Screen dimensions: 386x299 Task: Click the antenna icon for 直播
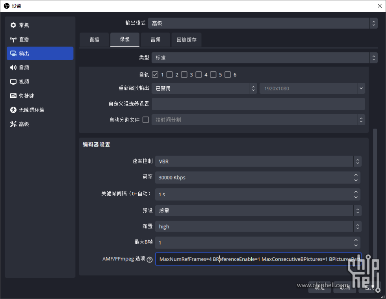(13, 39)
